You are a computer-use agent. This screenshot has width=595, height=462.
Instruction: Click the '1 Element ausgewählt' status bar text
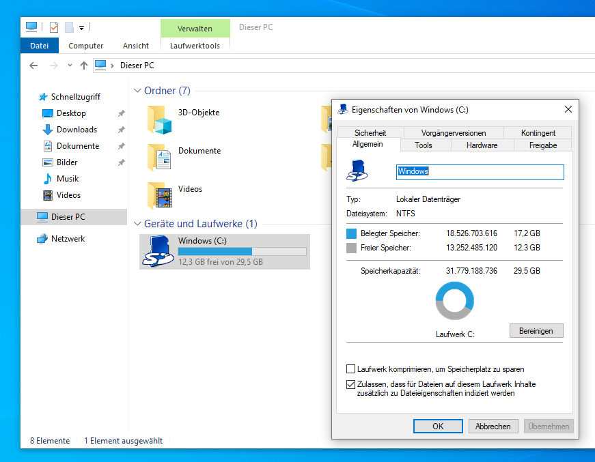coord(124,441)
